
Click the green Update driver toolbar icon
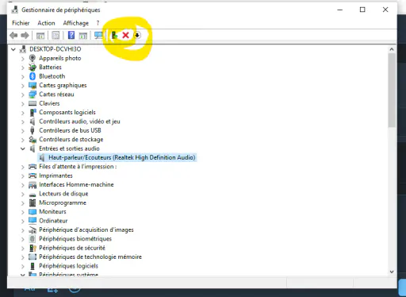pos(114,35)
